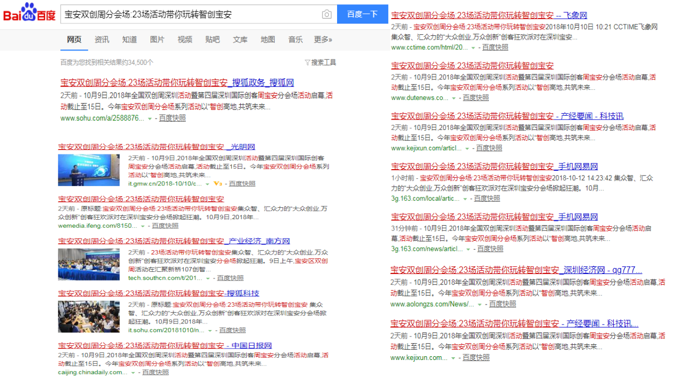Open 百度快照 for it.sohu.com result
Viewport: 691px width, 379px height.
click(233, 330)
